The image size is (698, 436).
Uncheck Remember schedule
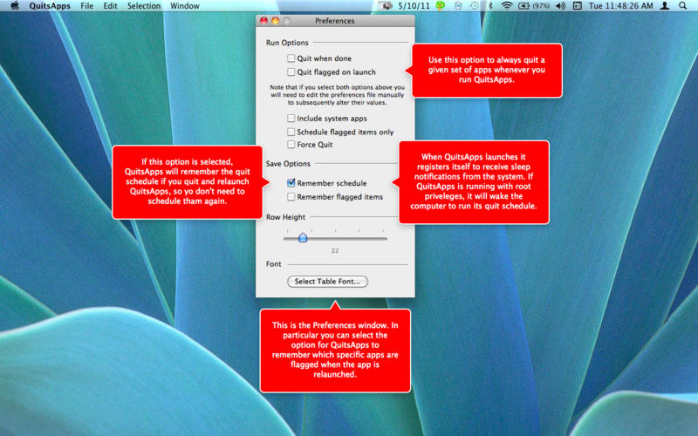[291, 183]
